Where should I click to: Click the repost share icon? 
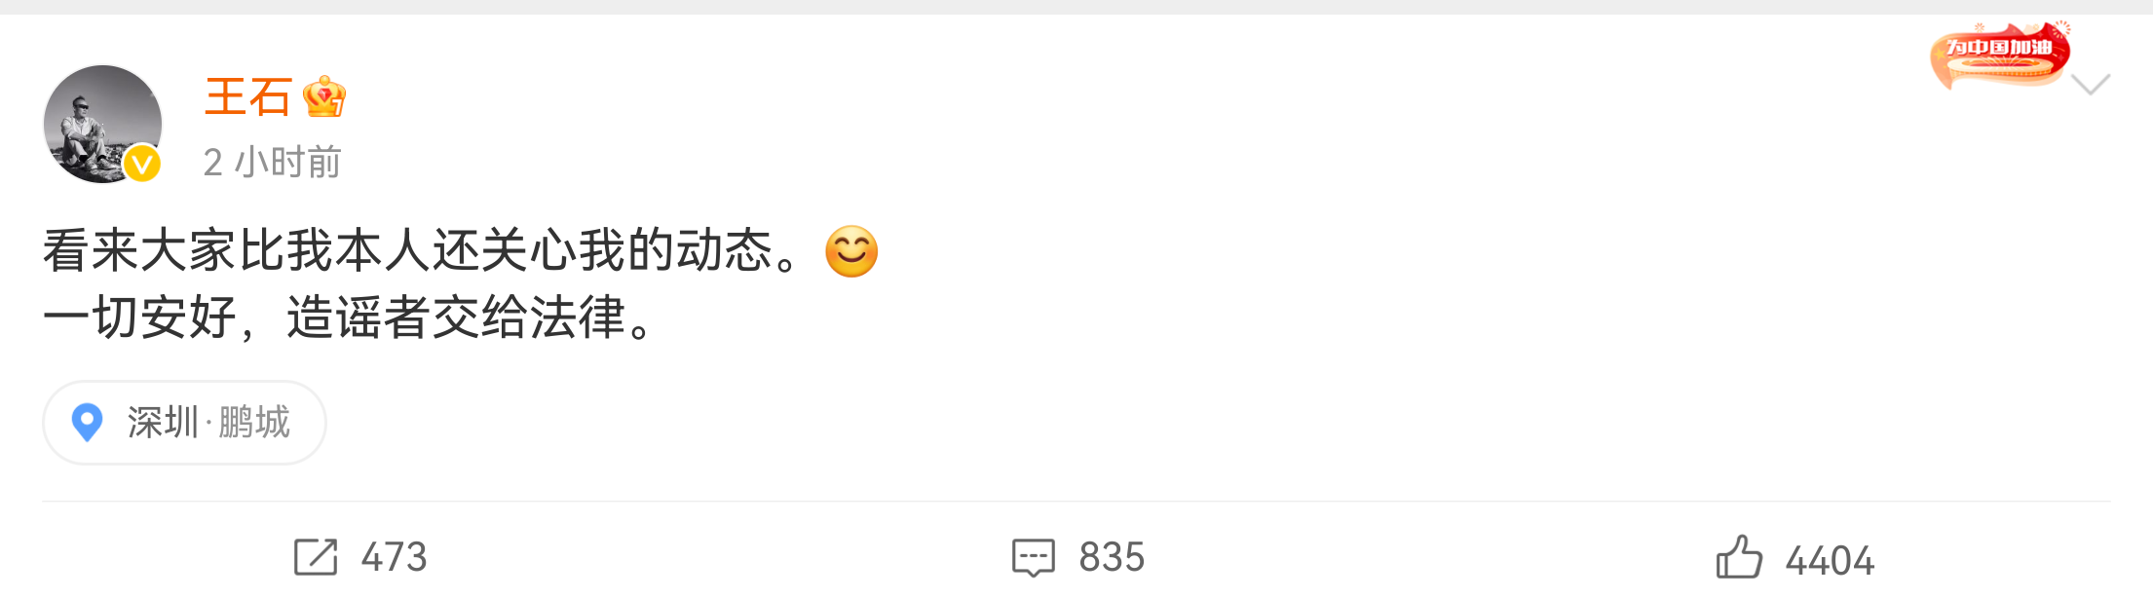(316, 557)
